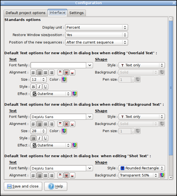Align right in Shot Text section
Viewport: 177px width, 196px height.
51,176
